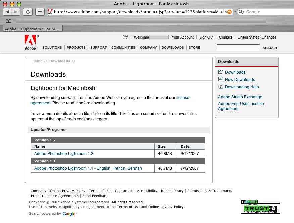Image resolution: width=294 pixels, height=223 pixels.
Task: Click the Version 1.2 table header
Action: pos(118,140)
